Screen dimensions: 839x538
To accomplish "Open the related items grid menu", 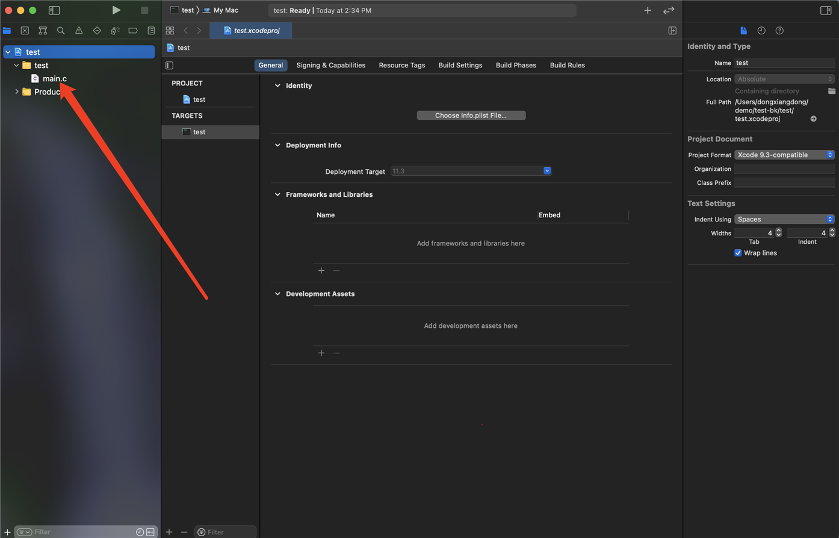I will pos(170,31).
